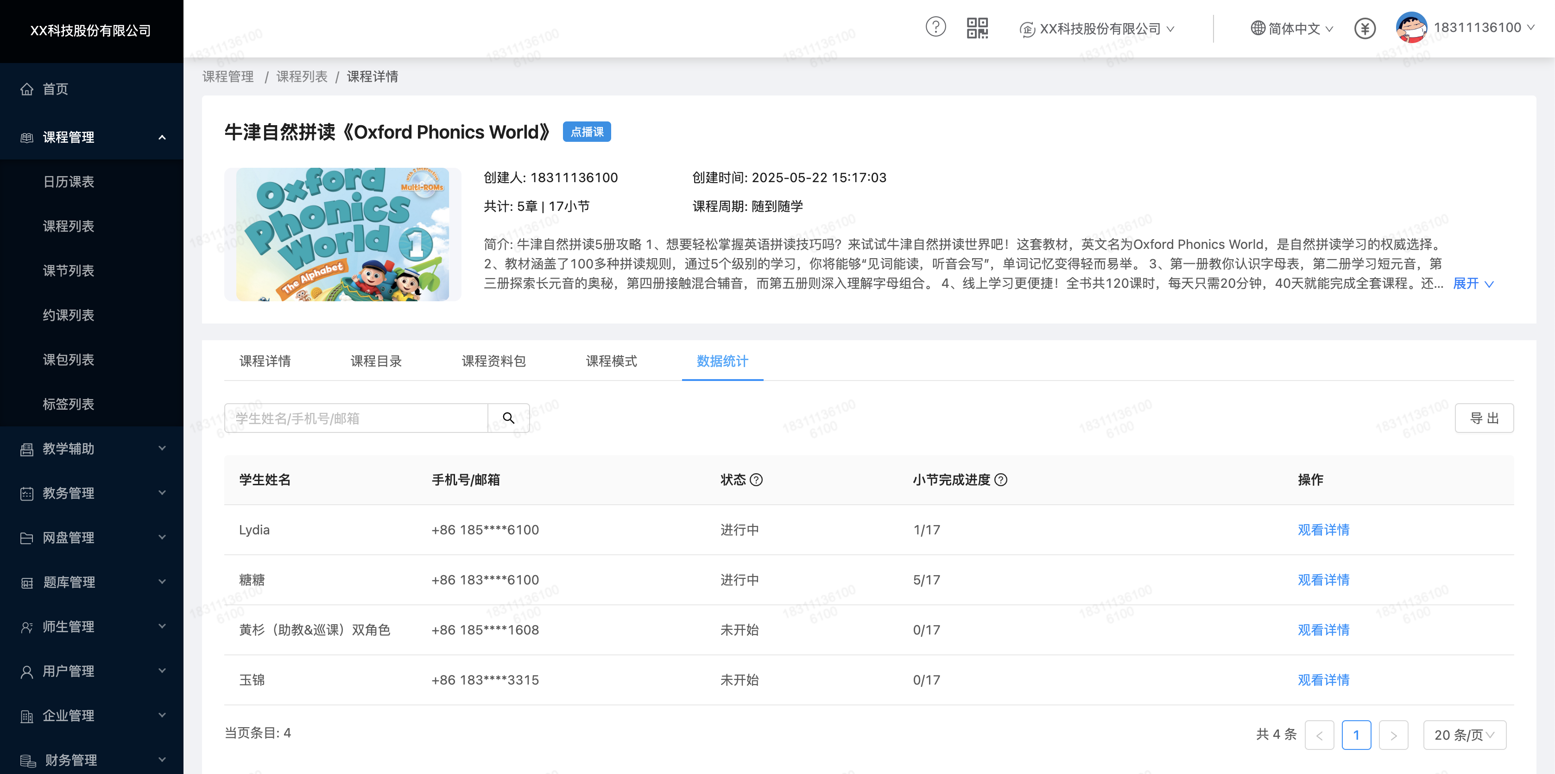Click the home icon in the sidebar

[x=26, y=89]
